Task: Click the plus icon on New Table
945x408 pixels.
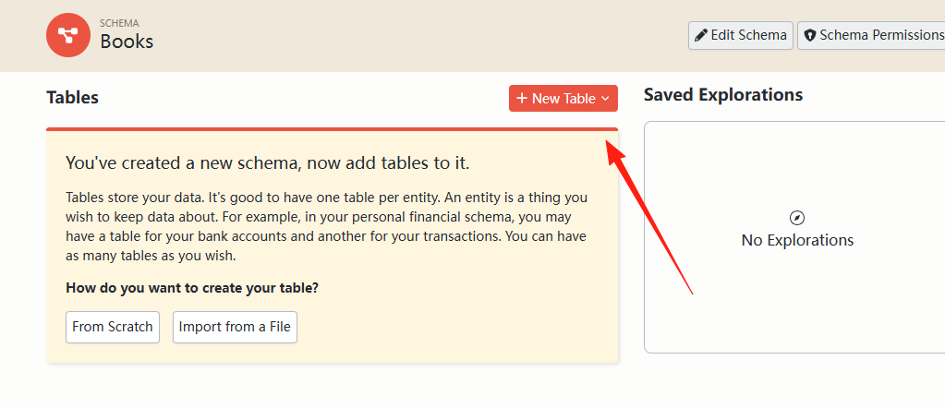Action: (x=522, y=98)
